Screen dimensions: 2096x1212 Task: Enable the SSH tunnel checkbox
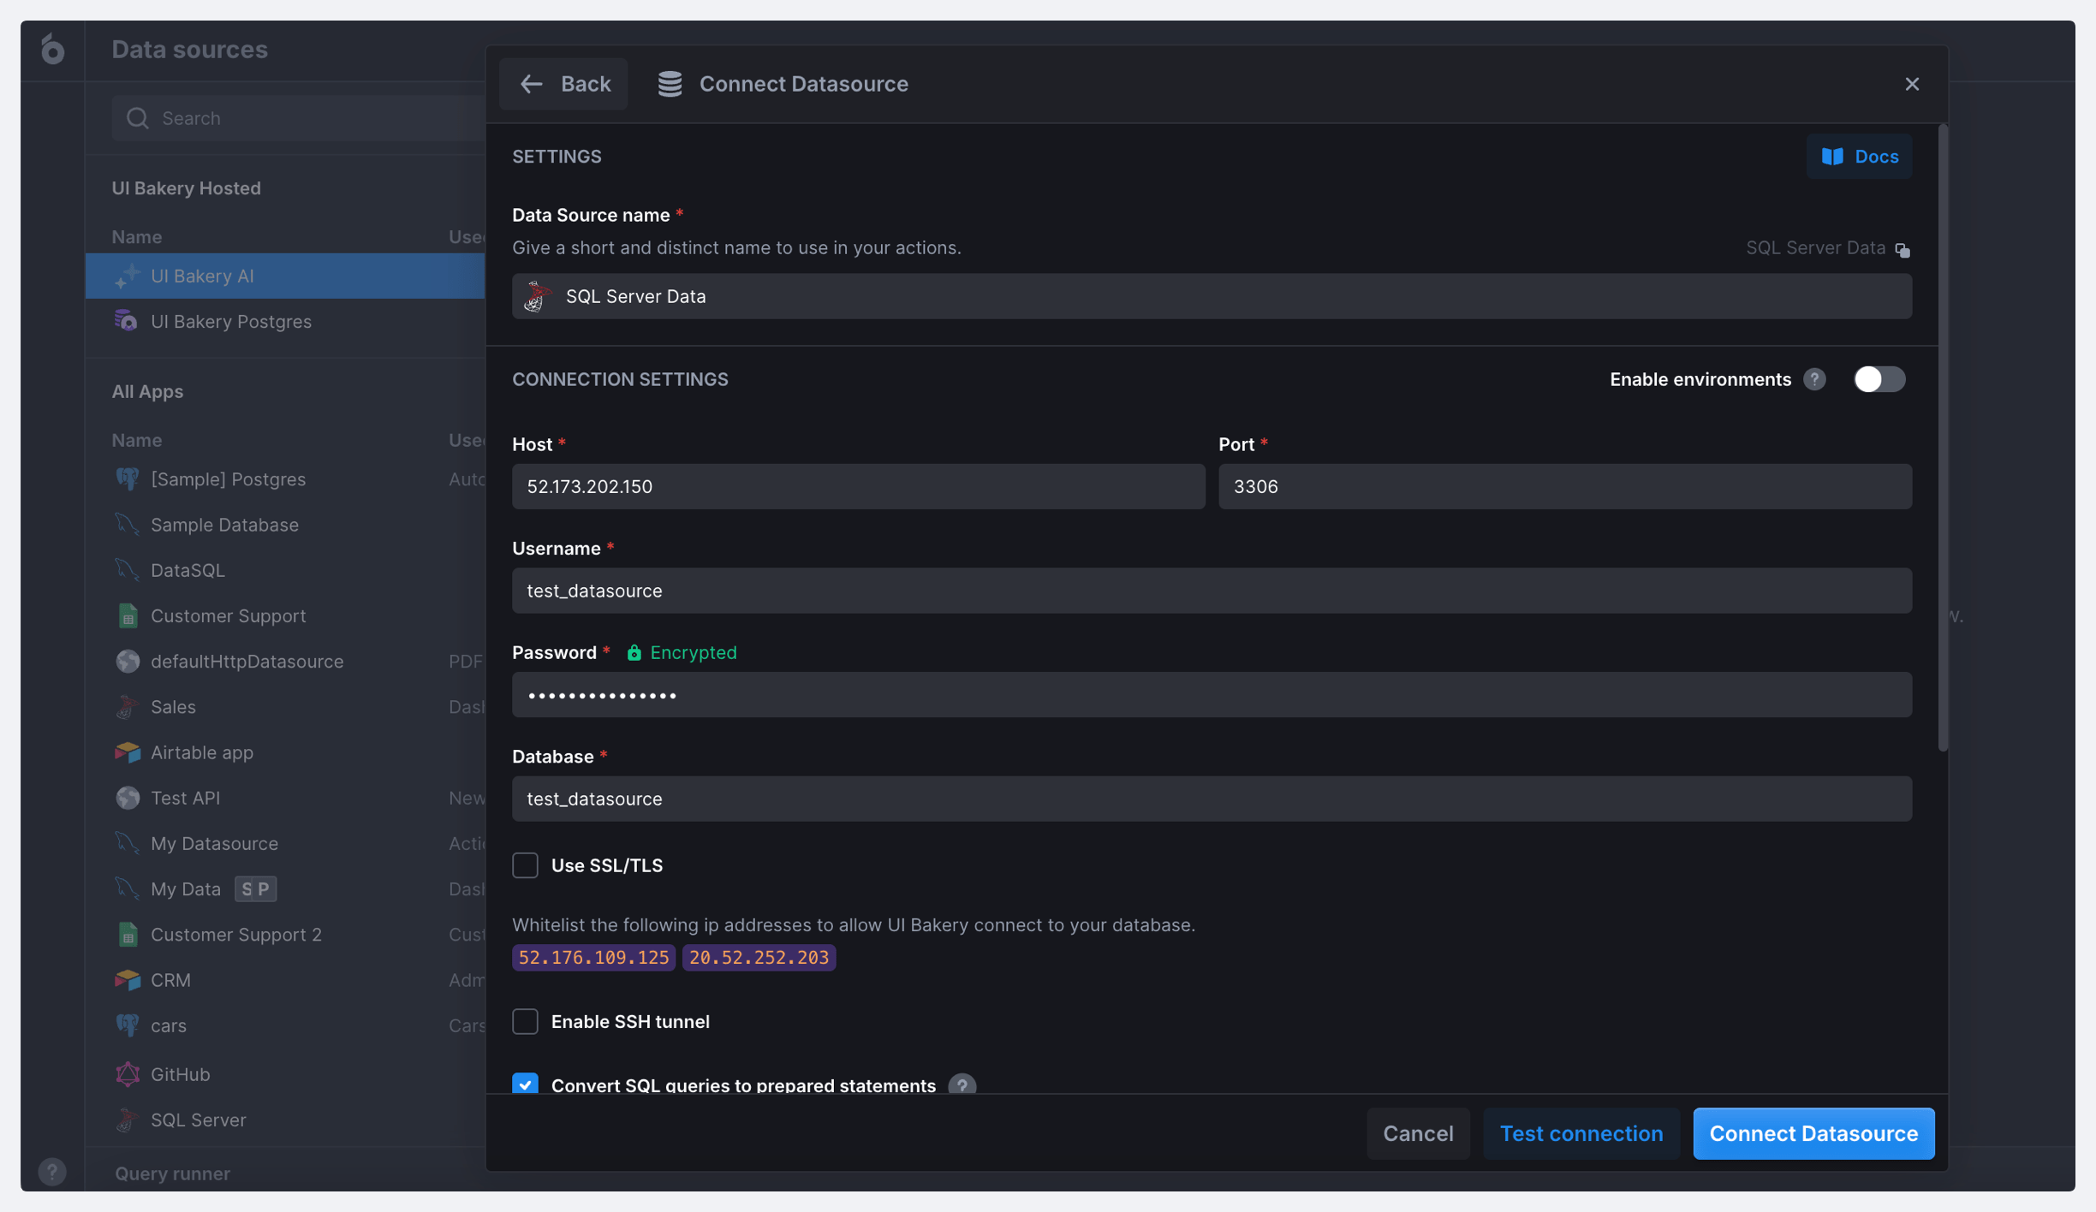525,1021
